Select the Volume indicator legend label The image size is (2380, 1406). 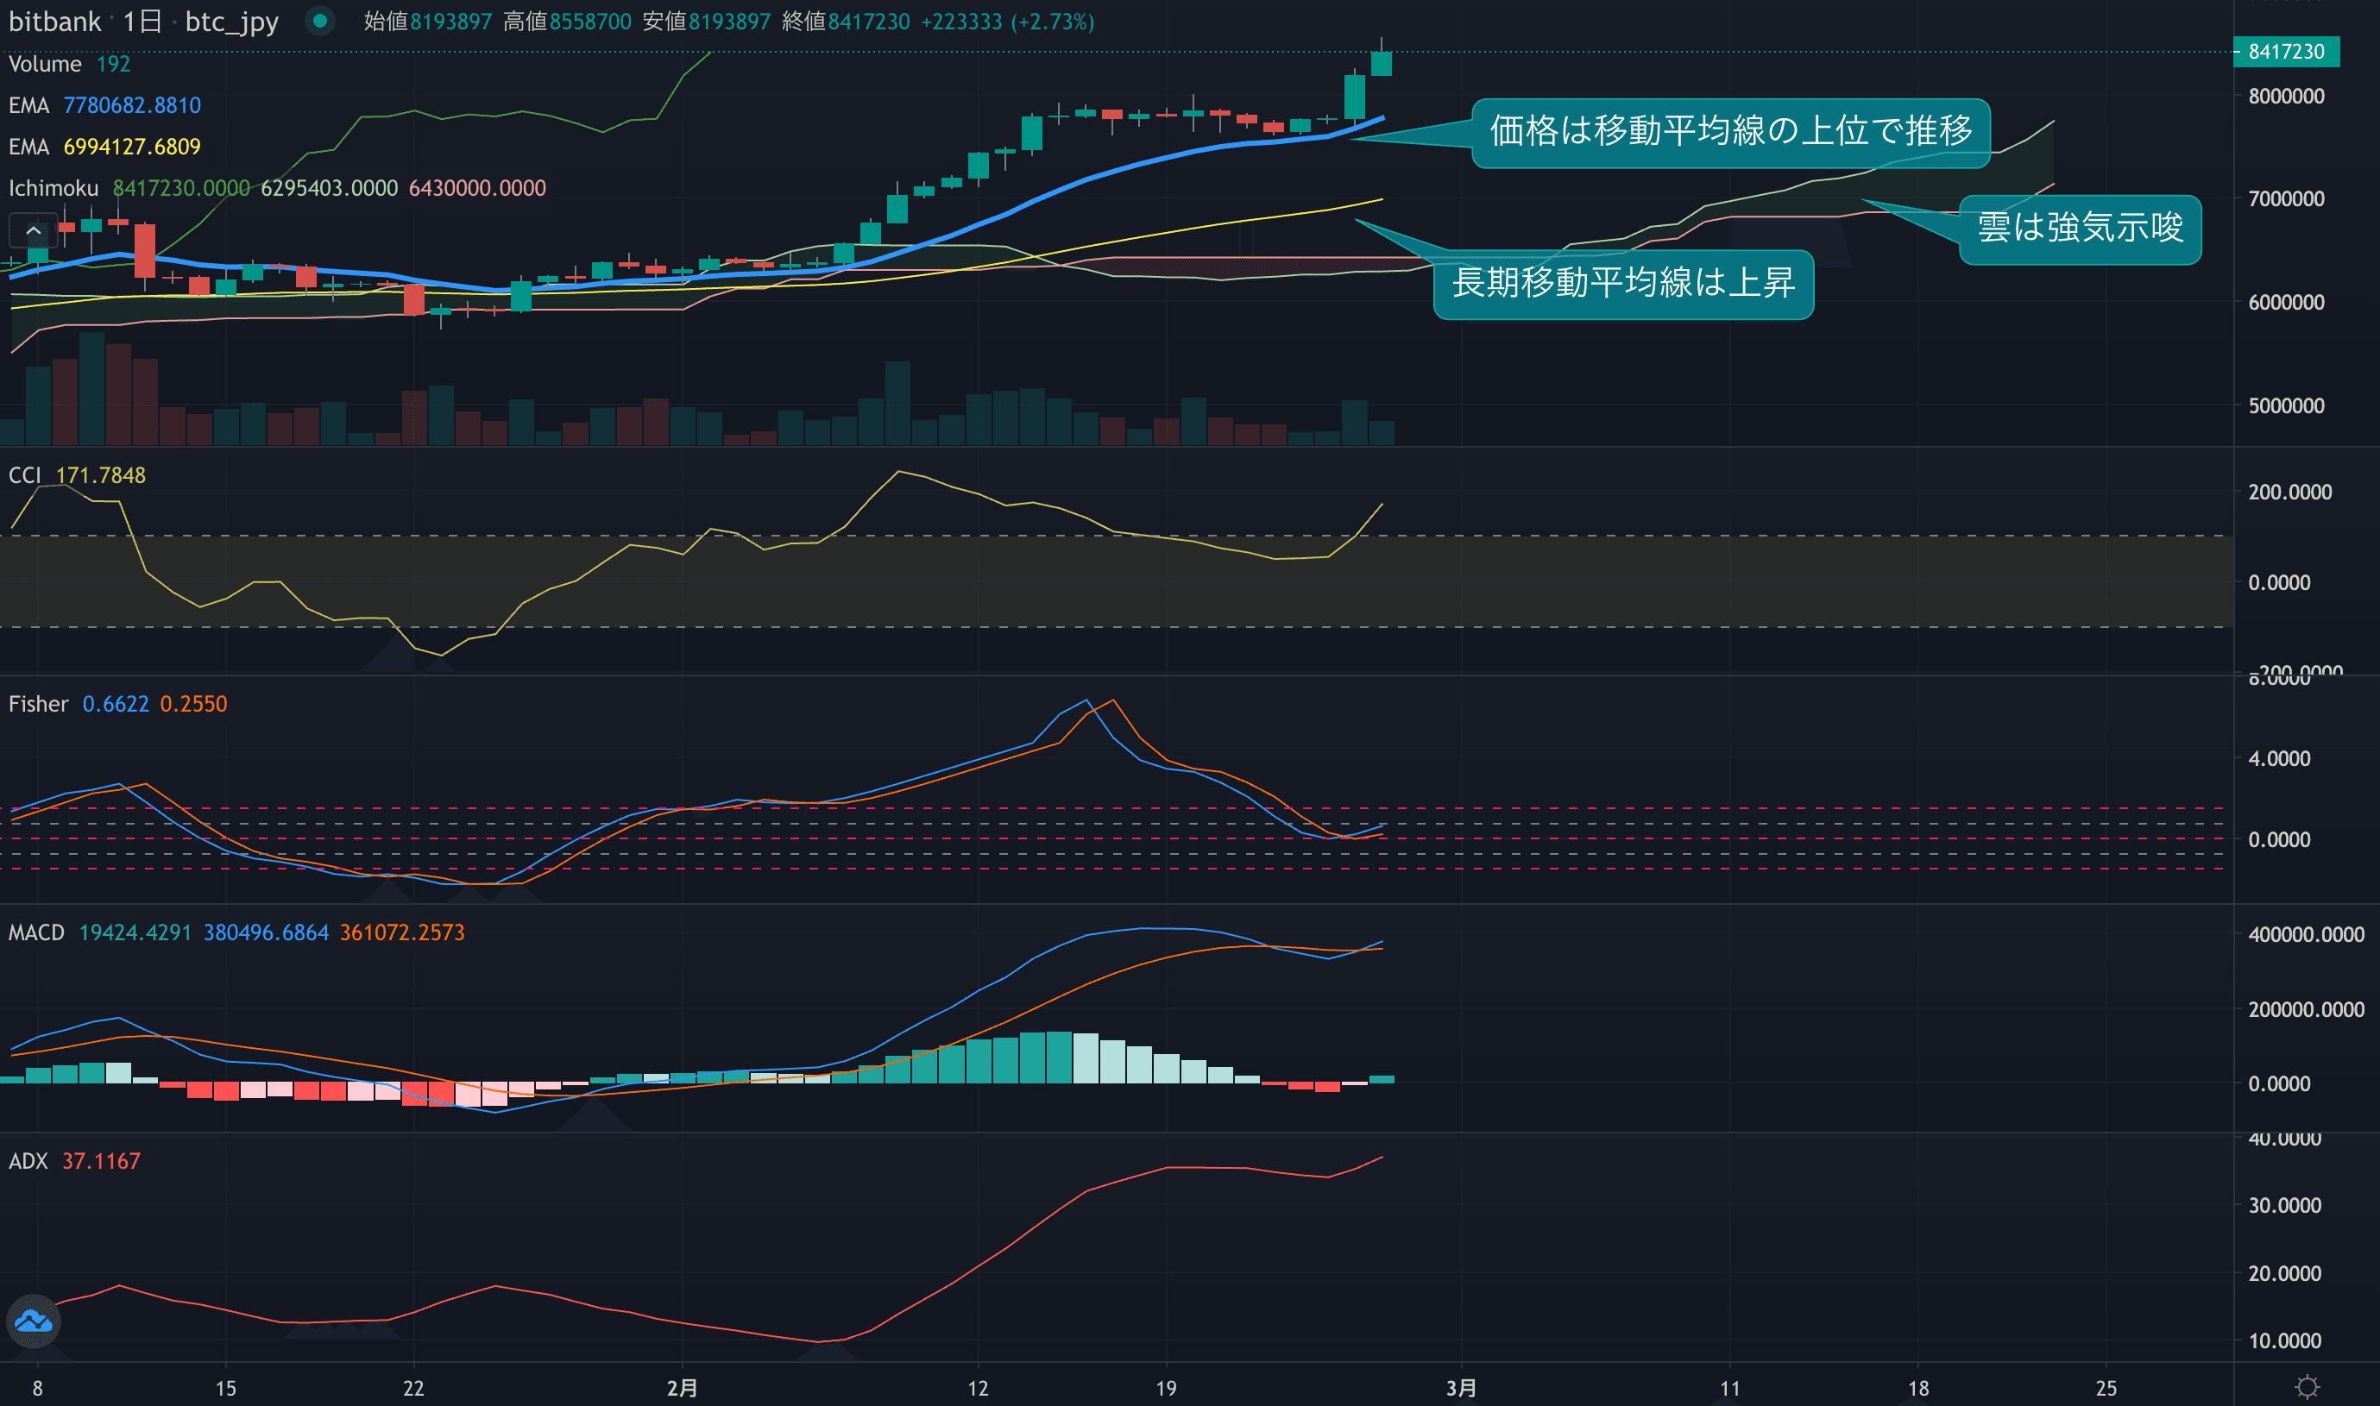[45, 64]
